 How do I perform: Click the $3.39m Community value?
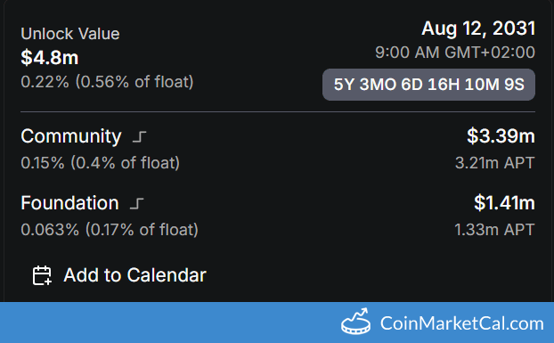pyautogui.click(x=501, y=136)
